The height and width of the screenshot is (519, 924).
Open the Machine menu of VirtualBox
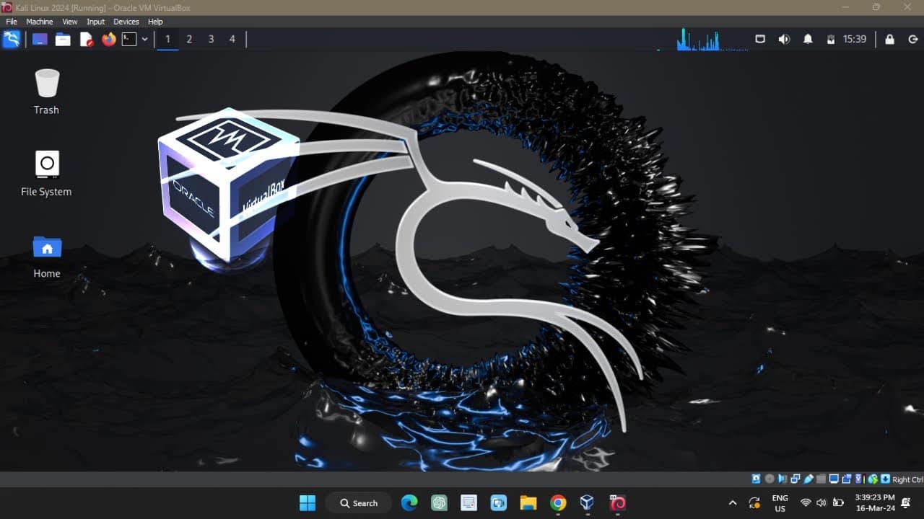click(39, 22)
